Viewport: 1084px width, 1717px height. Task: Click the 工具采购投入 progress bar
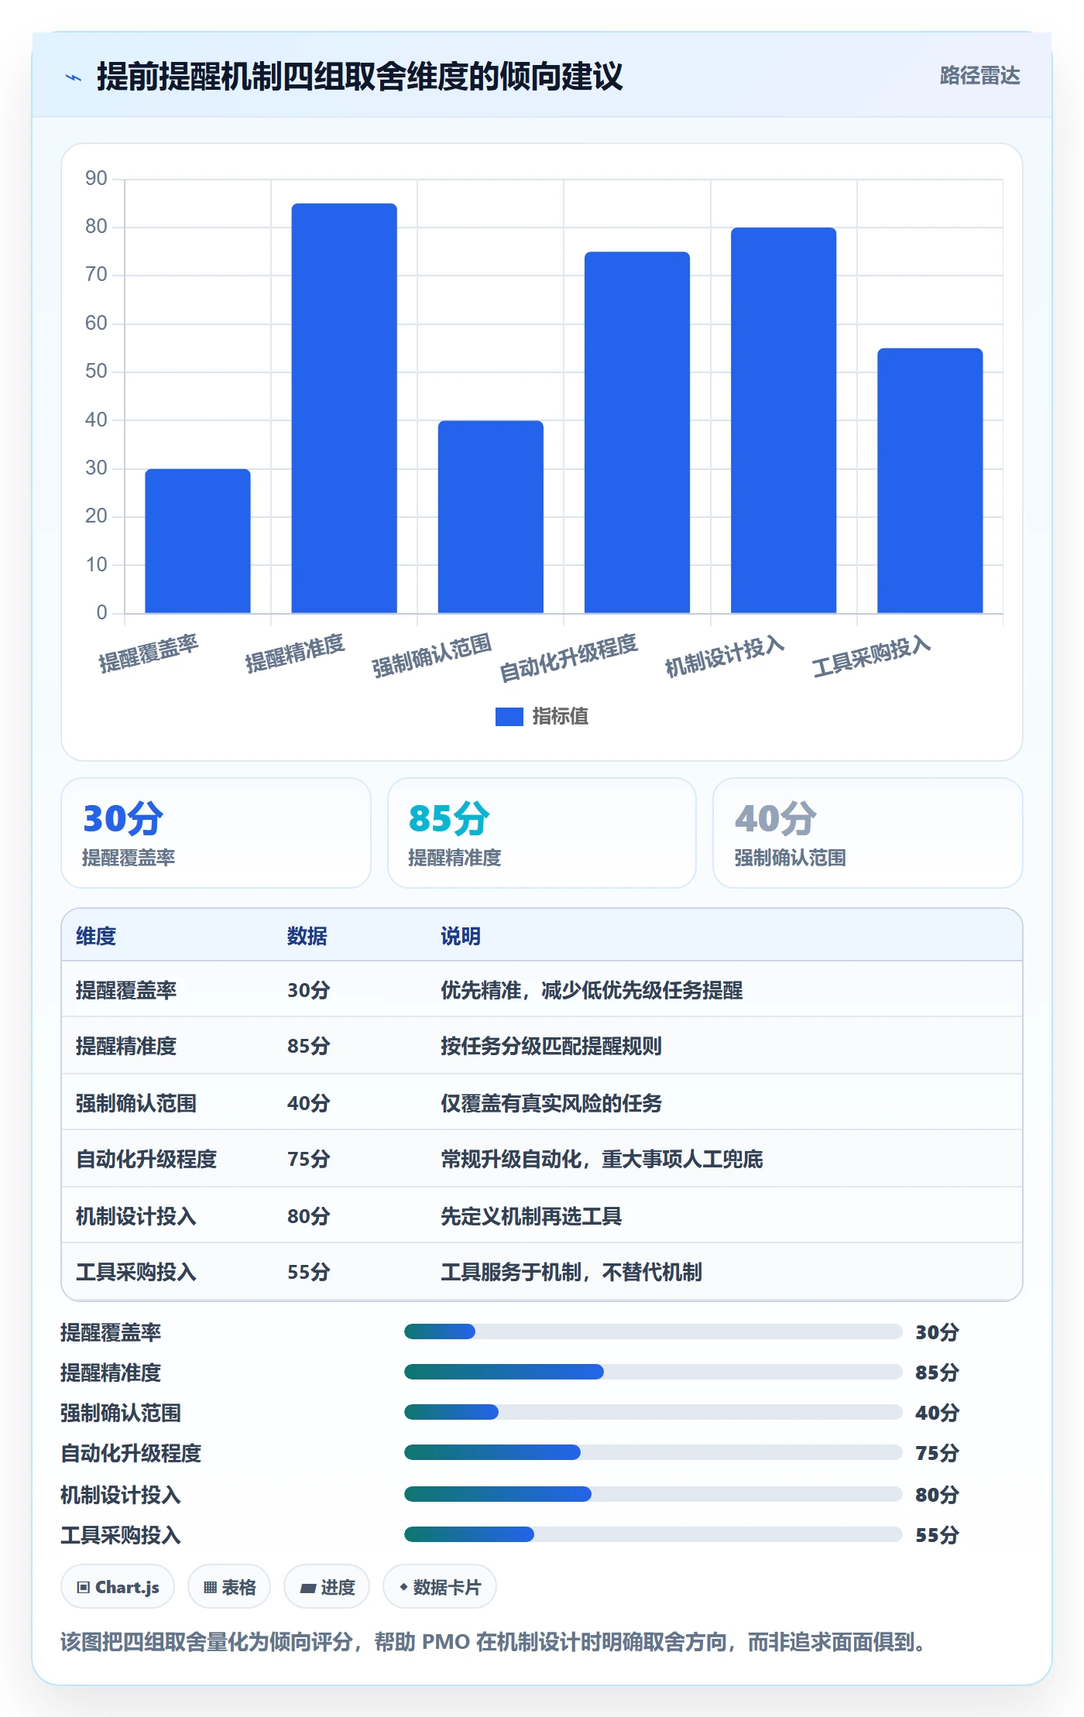(653, 1534)
